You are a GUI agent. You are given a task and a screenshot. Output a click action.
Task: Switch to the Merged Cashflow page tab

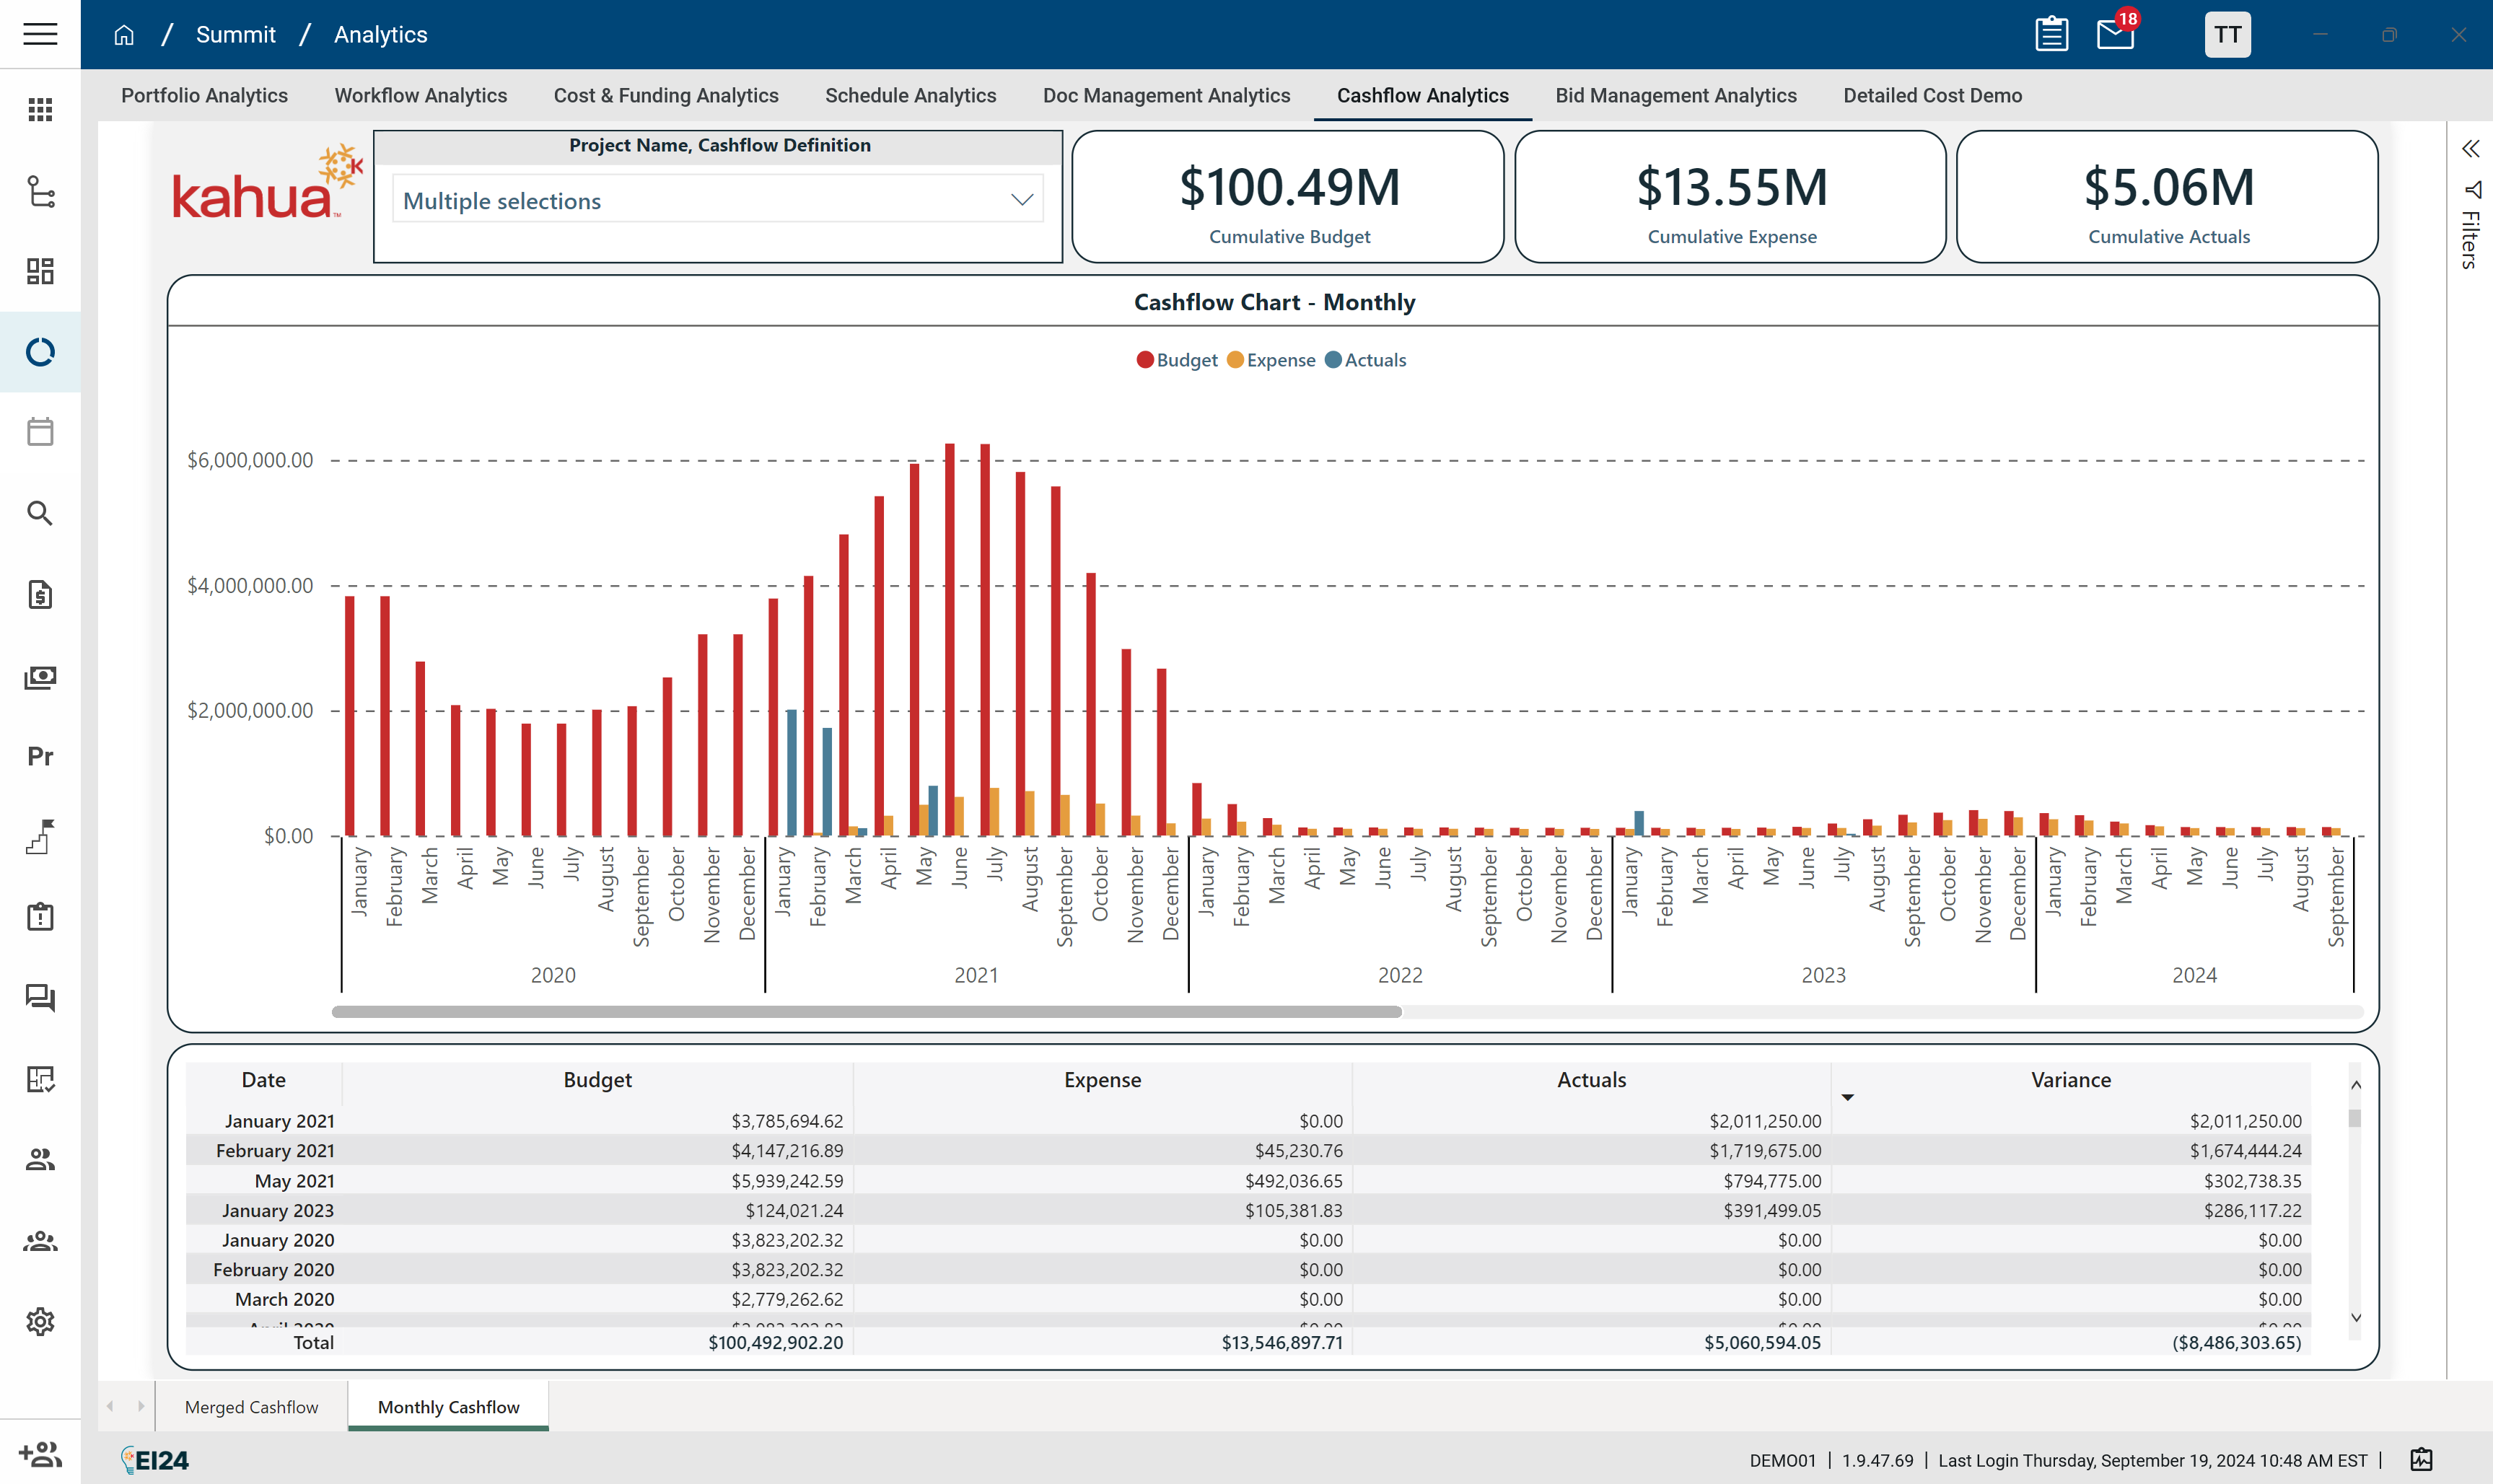251,1407
